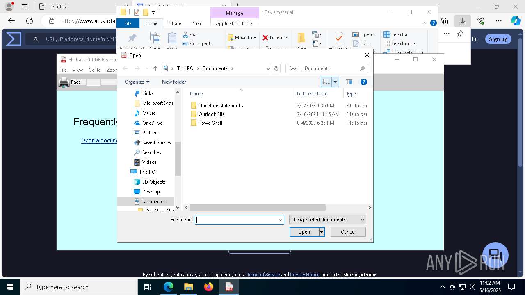Open the Terms of Service link
The height and width of the screenshot is (295, 525).
263,275
